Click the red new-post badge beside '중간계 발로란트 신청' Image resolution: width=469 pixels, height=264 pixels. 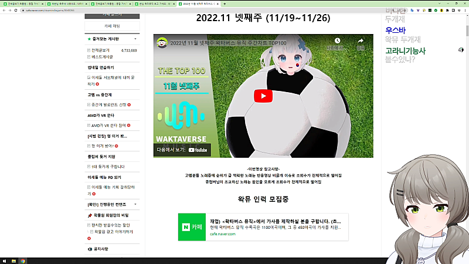coord(129,105)
